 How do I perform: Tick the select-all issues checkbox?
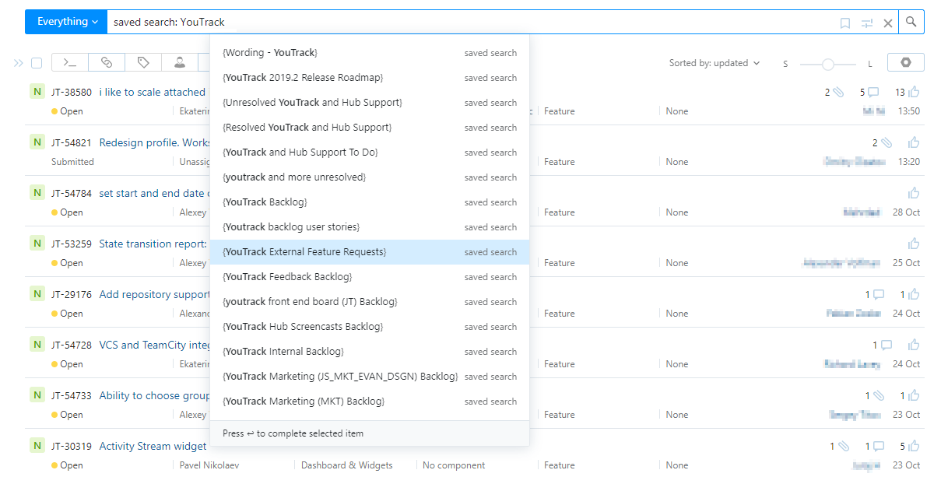(x=37, y=63)
